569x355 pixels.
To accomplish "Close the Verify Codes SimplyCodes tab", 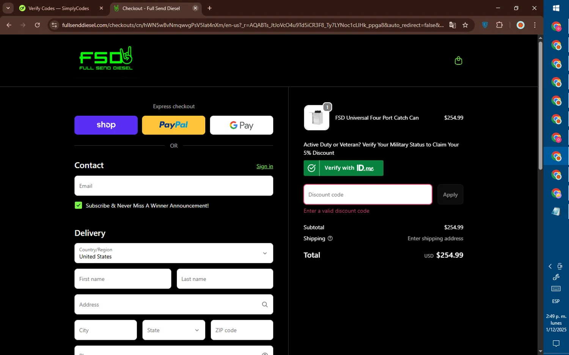I will 101,8.
